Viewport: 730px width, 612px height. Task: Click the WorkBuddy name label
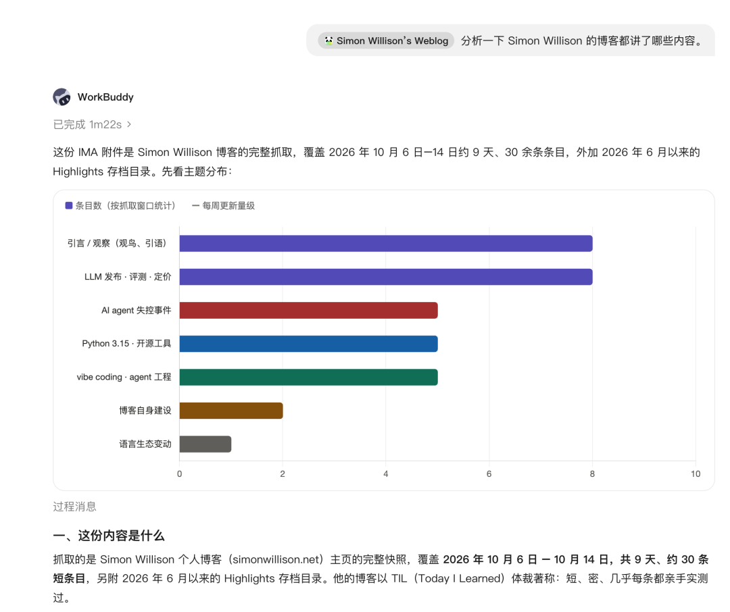click(x=105, y=97)
